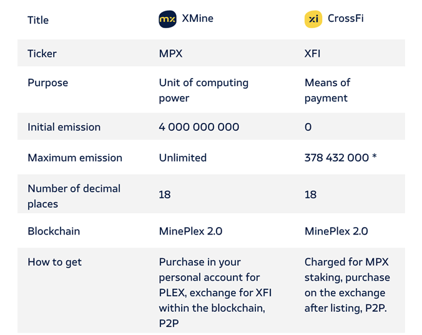Select the XMine column title
The image size is (422, 335).
[x=197, y=19]
